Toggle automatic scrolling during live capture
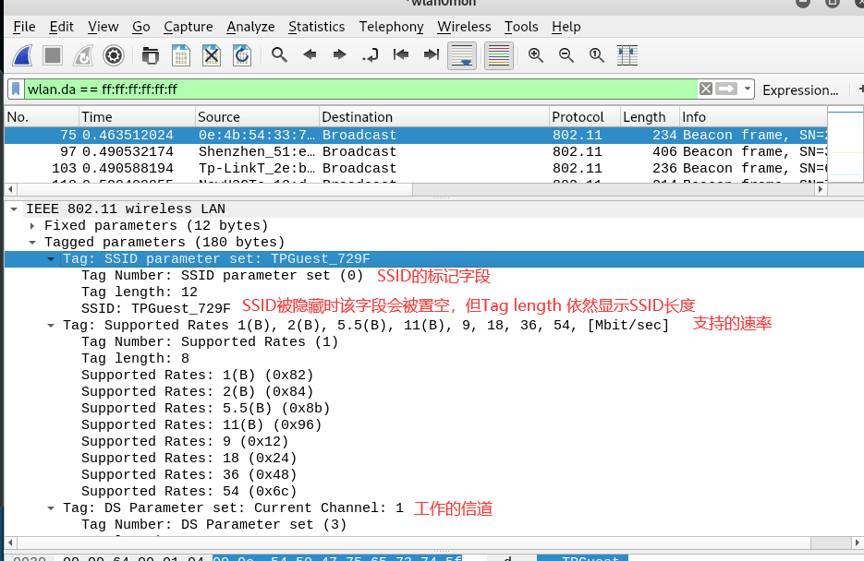Image resolution: width=864 pixels, height=561 pixels. 462,55
